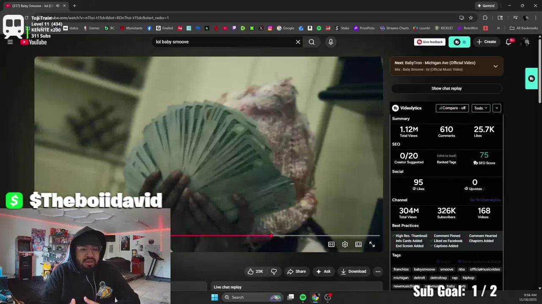Go to YouTube home via logo

(33, 42)
